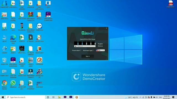This screenshot has height=99, width=177.
Task: Open the 26°C weather widget
Action: pos(131,97)
